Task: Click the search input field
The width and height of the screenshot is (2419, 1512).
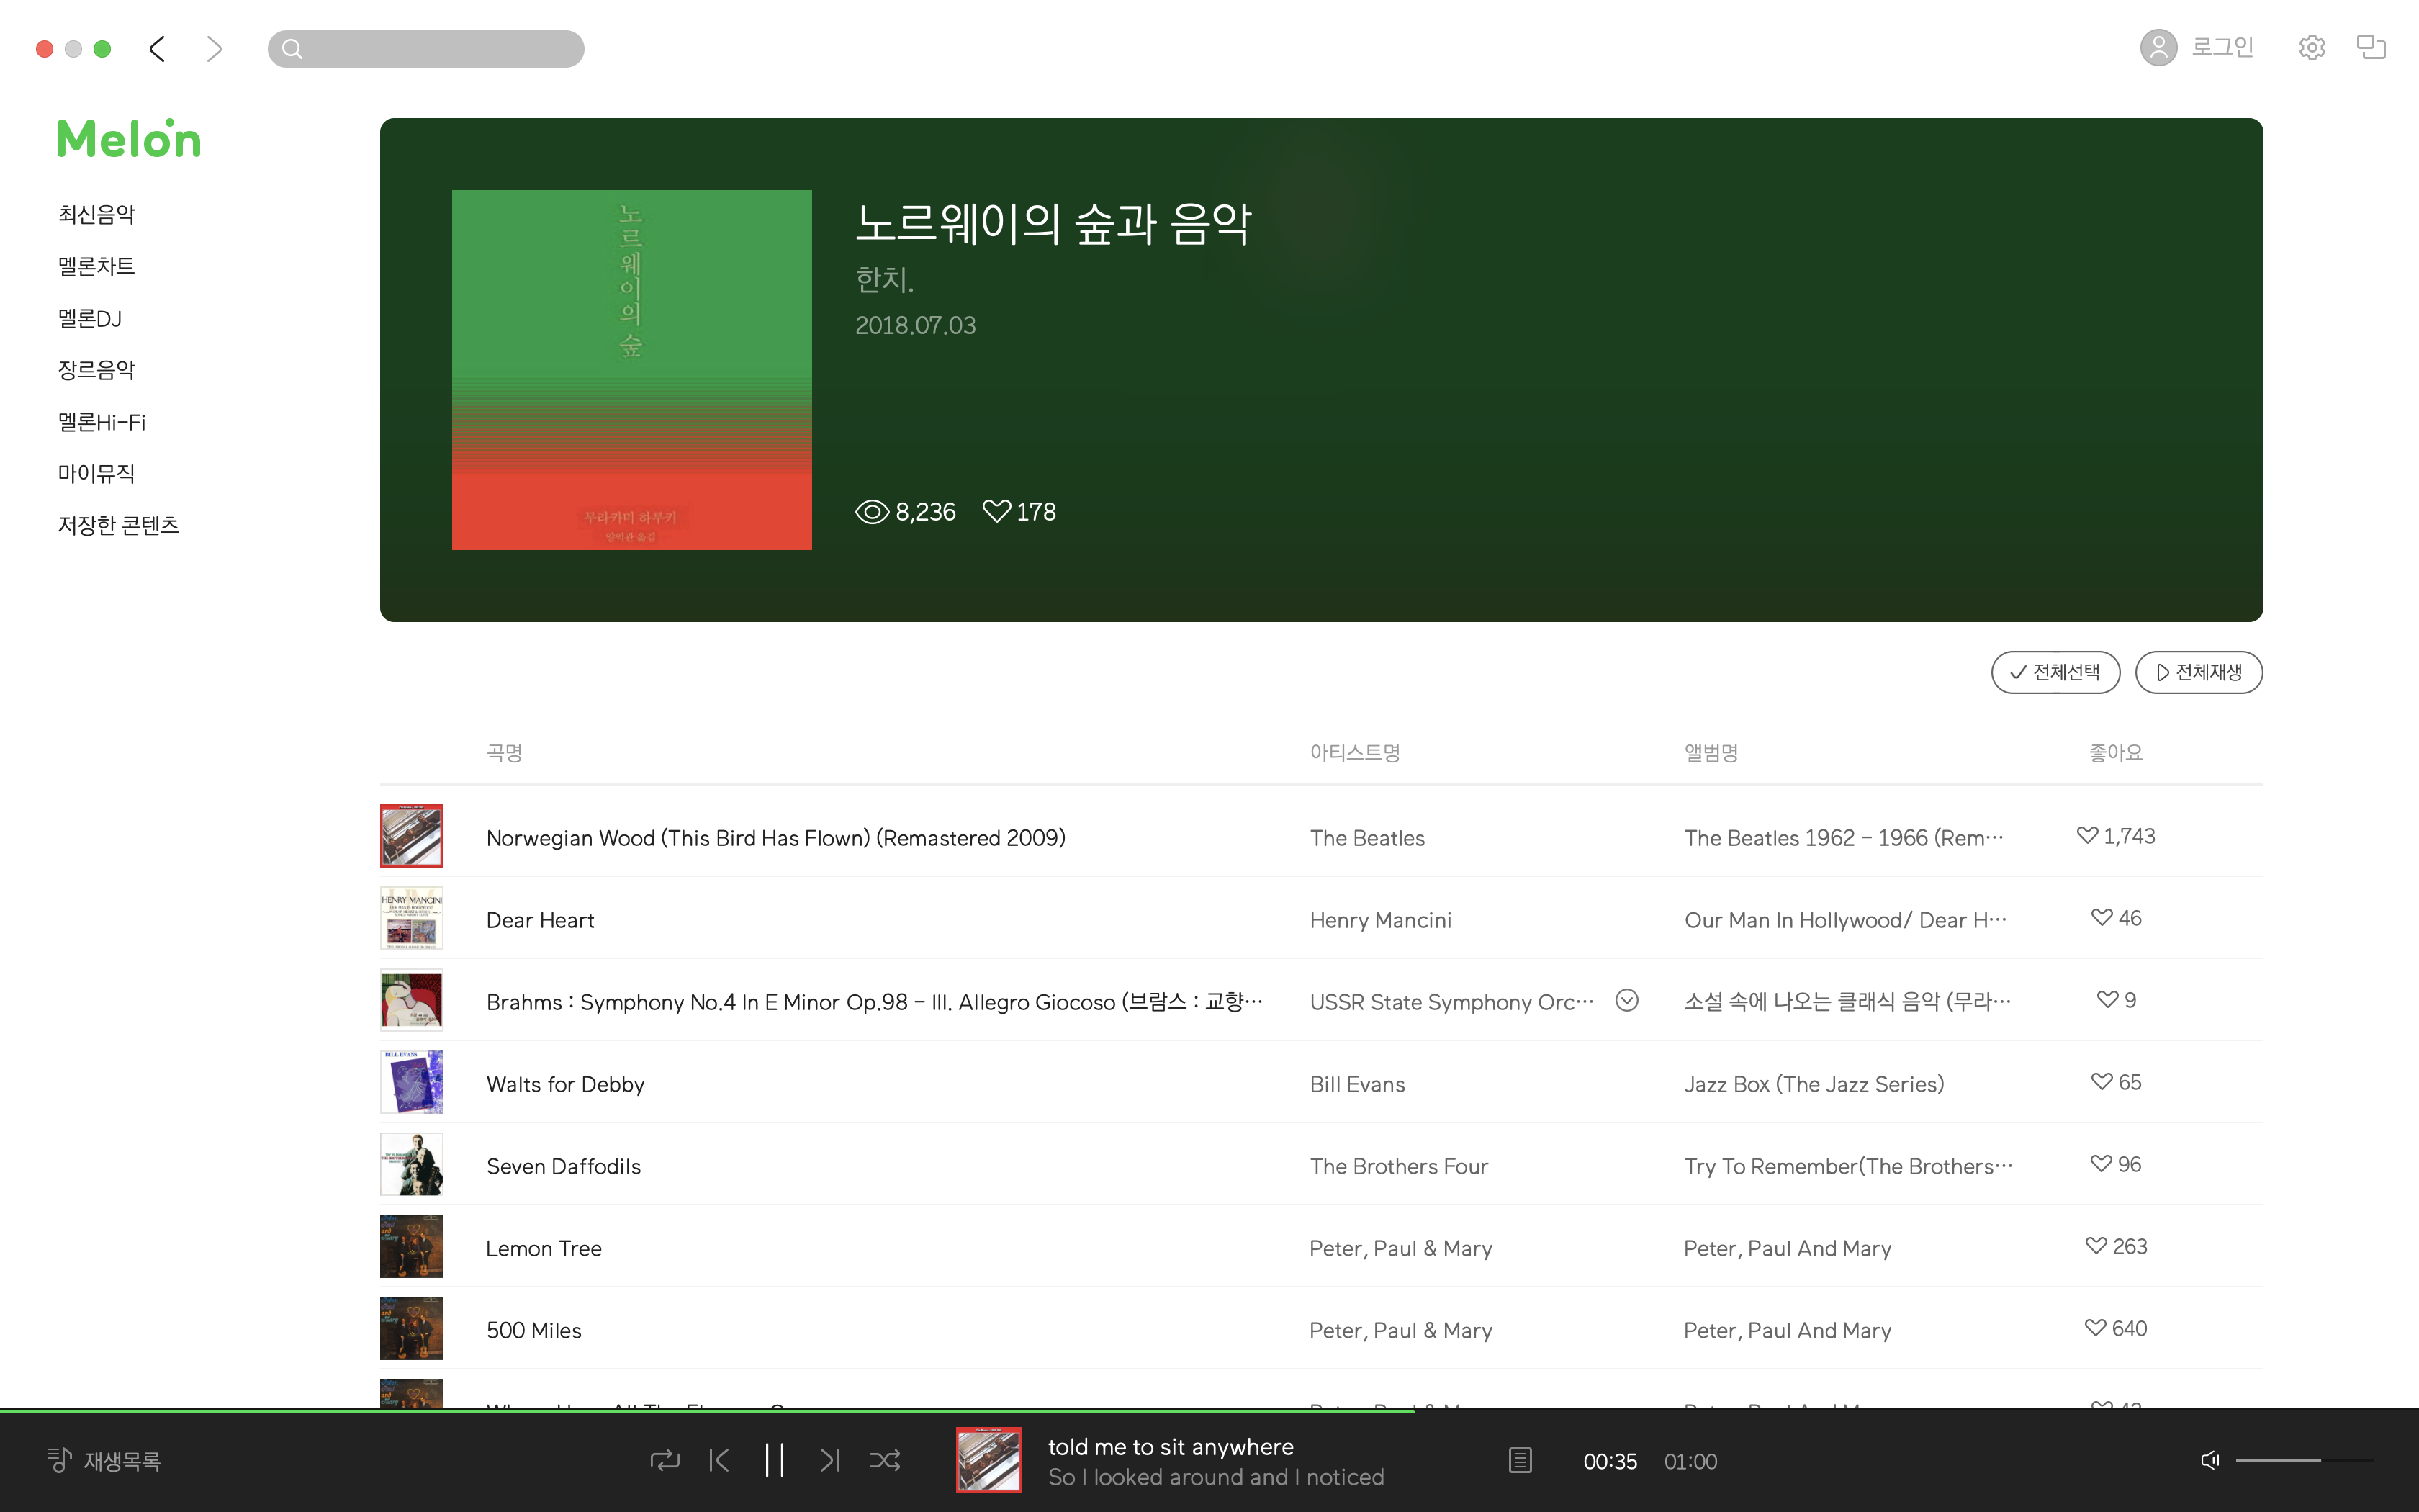Action: tap(440, 49)
